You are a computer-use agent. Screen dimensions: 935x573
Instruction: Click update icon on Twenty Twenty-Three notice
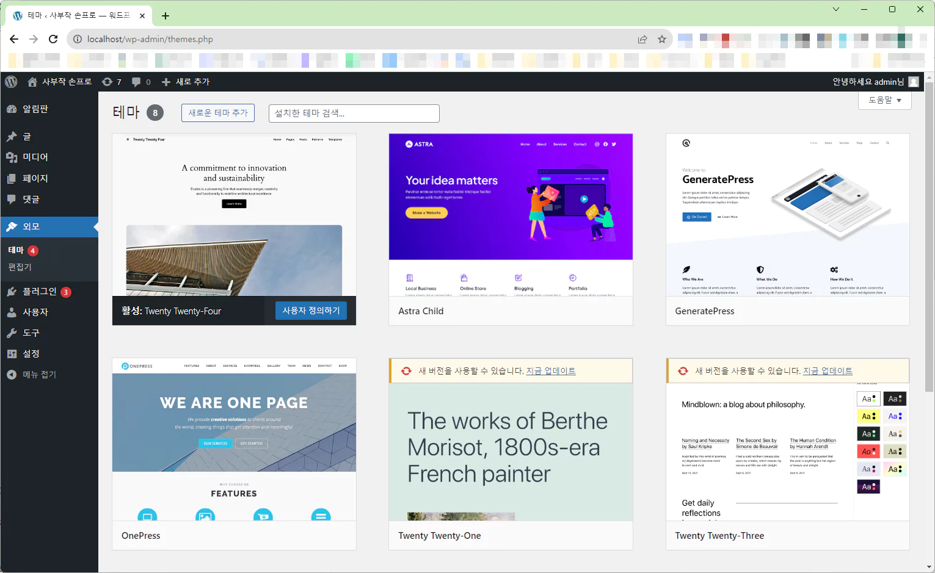click(x=683, y=371)
